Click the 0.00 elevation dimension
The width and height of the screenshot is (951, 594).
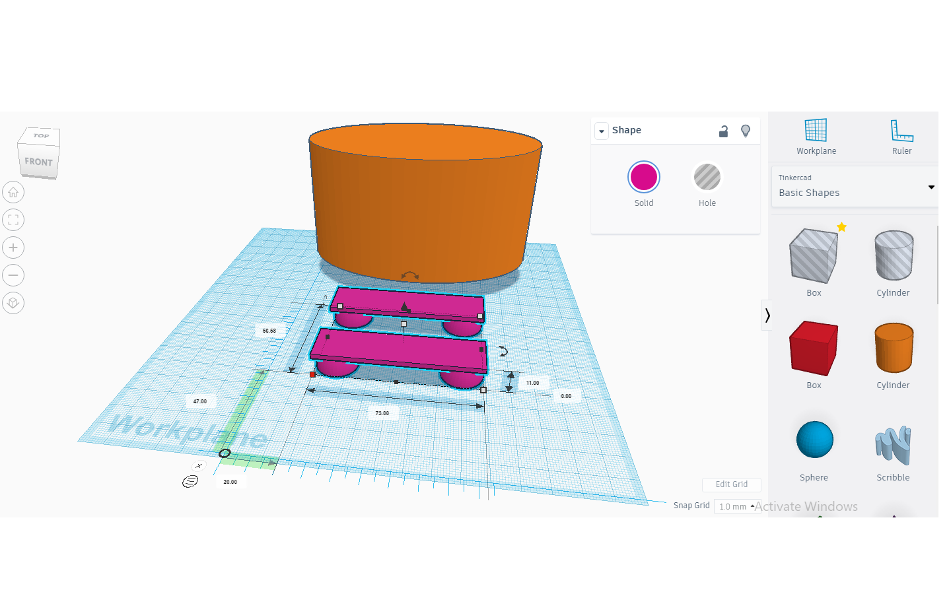click(566, 396)
